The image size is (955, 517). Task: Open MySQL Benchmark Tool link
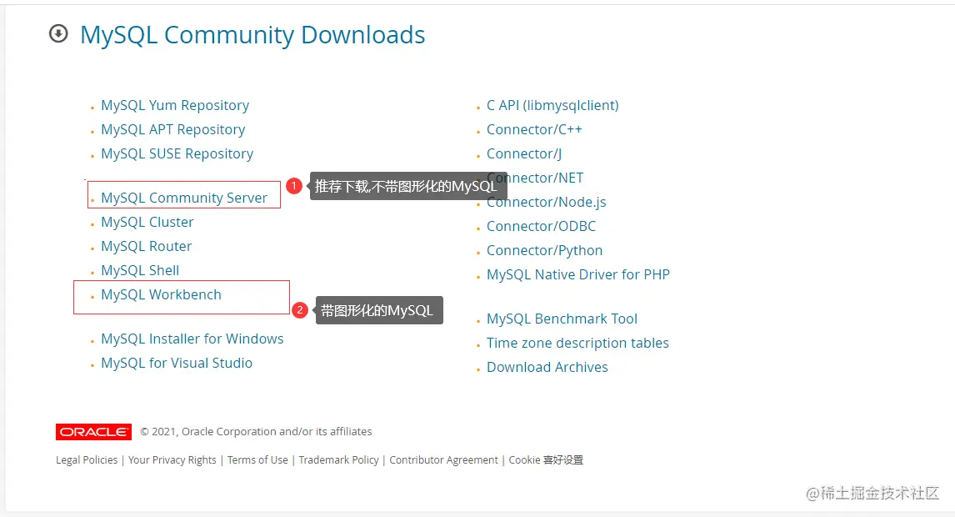(562, 319)
